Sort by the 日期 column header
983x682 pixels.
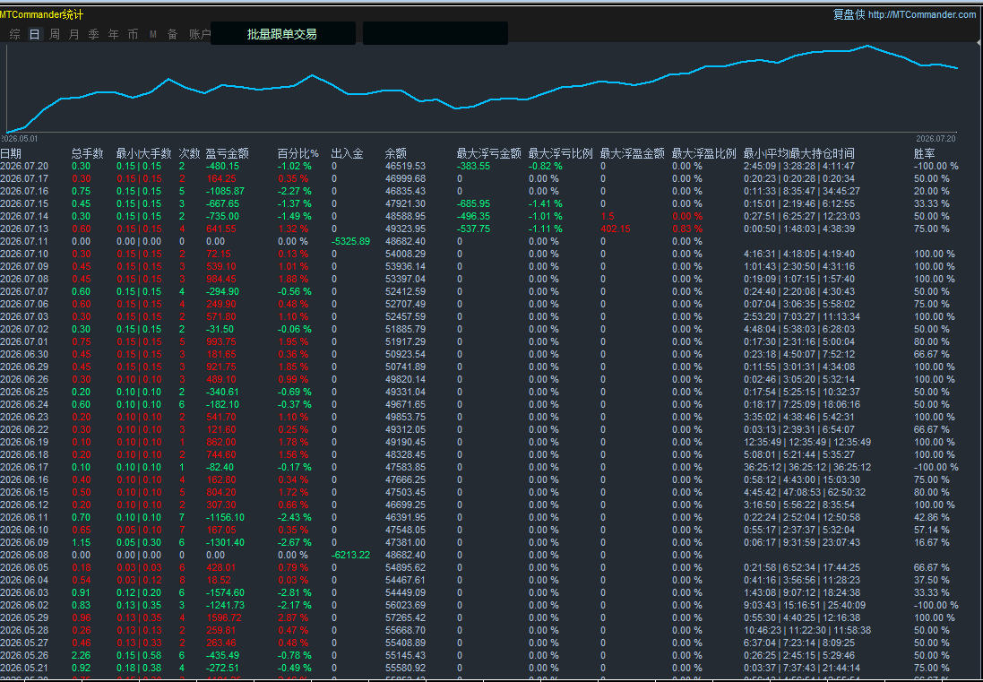11,153
